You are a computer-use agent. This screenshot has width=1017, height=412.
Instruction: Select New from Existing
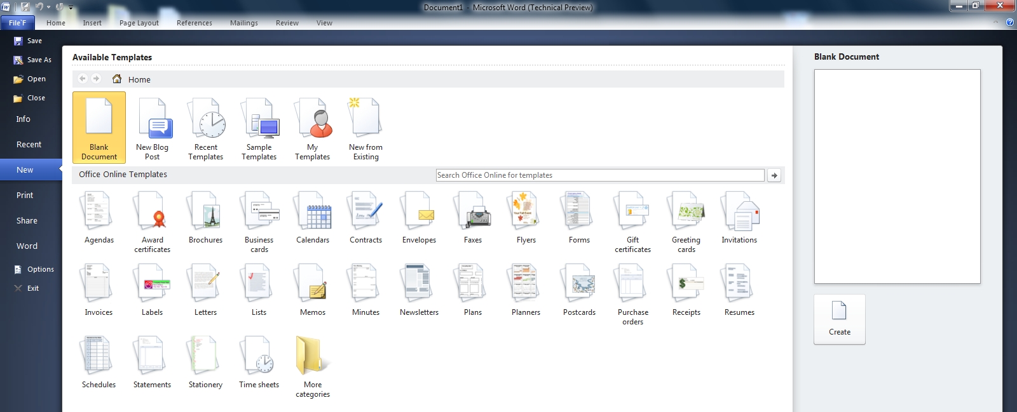366,128
